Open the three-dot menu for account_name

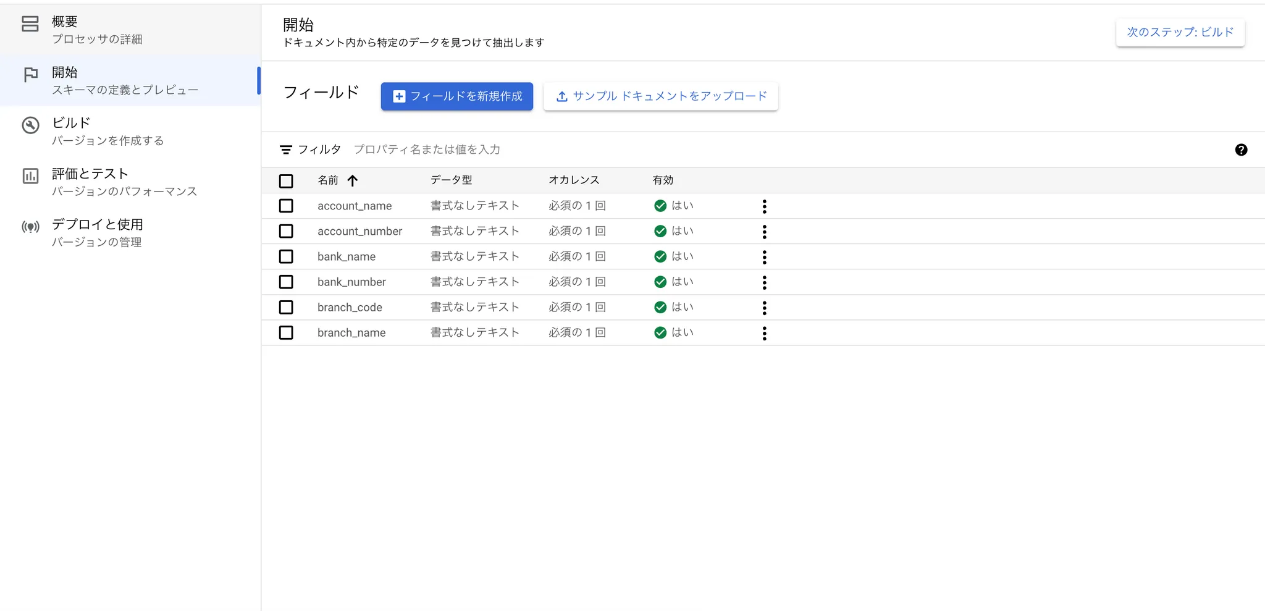click(765, 206)
